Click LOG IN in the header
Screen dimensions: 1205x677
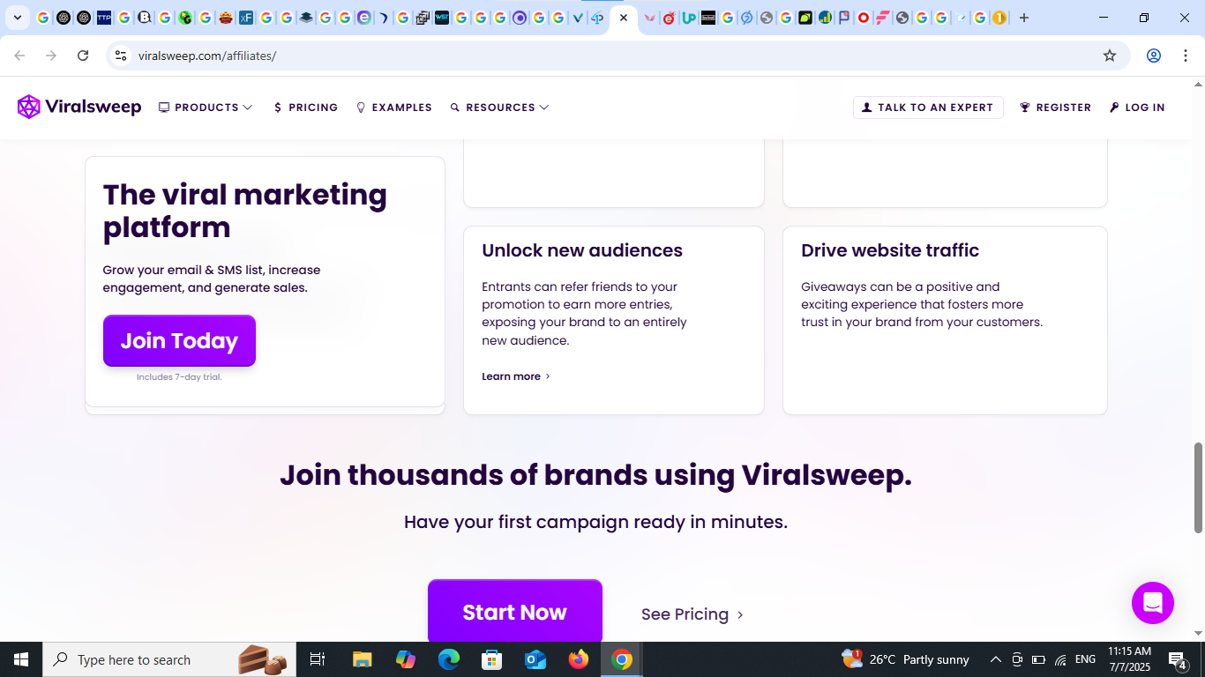1137,108
